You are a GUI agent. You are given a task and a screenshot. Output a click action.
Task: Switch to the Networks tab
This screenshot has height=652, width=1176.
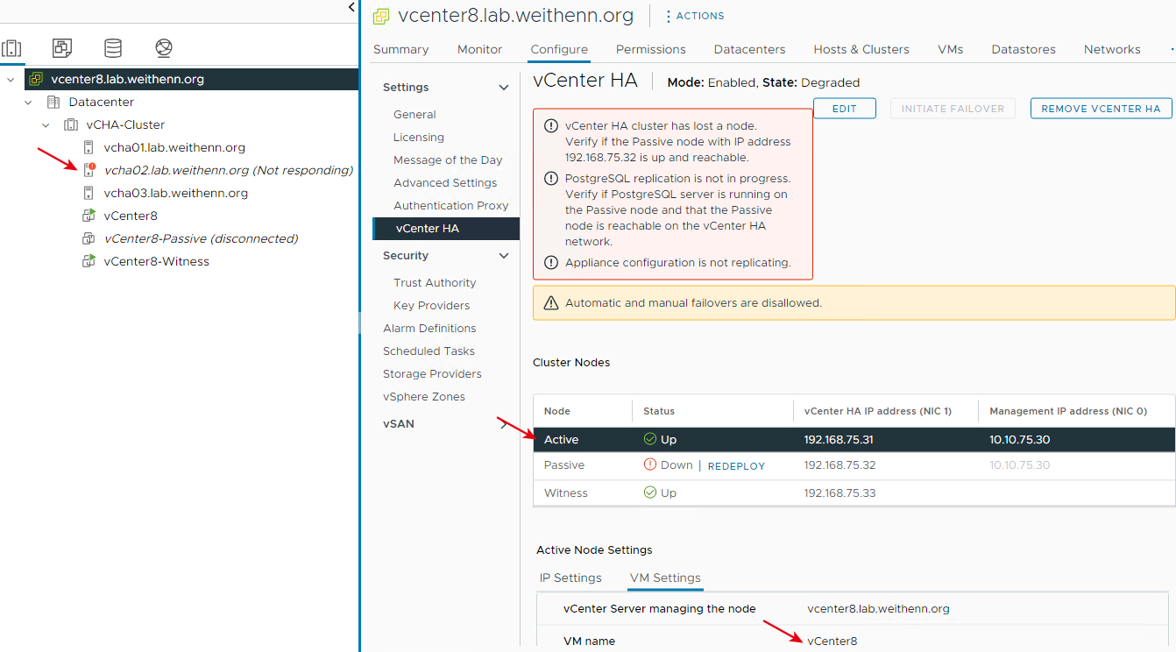[x=1112, y=49]
